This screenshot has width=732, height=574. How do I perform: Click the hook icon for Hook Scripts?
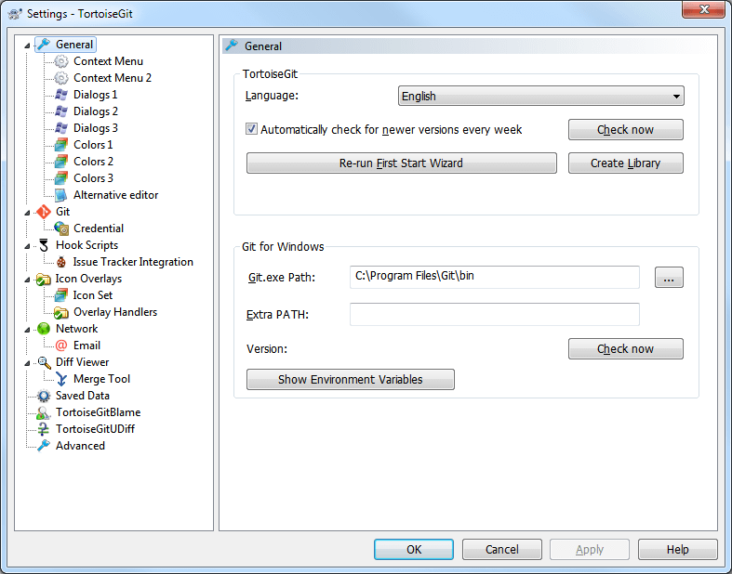pyautogui.click(x=44, y=245)
